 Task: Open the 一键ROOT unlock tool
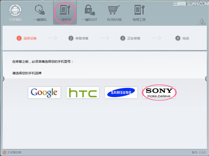(x=89, y=13)
